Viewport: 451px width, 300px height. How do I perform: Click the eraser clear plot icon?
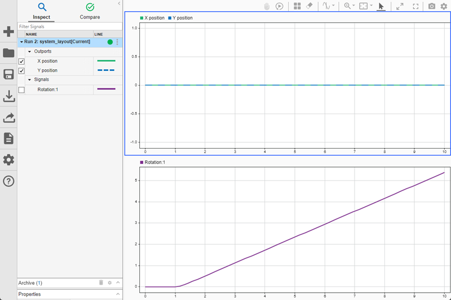pyautogui.click(x=309, y=6)
